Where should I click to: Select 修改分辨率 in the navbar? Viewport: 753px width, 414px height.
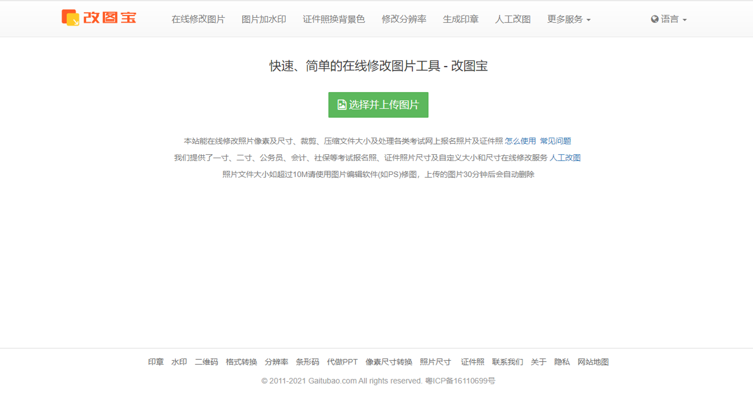point(404,19)
